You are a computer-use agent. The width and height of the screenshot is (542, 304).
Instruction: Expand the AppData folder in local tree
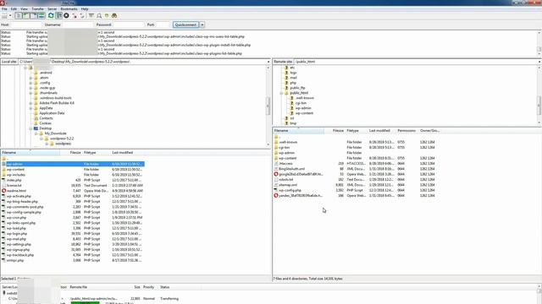point(30,108)
